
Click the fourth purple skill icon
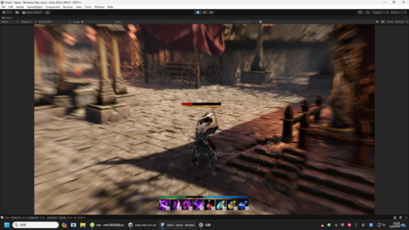(x=198, y=204)
